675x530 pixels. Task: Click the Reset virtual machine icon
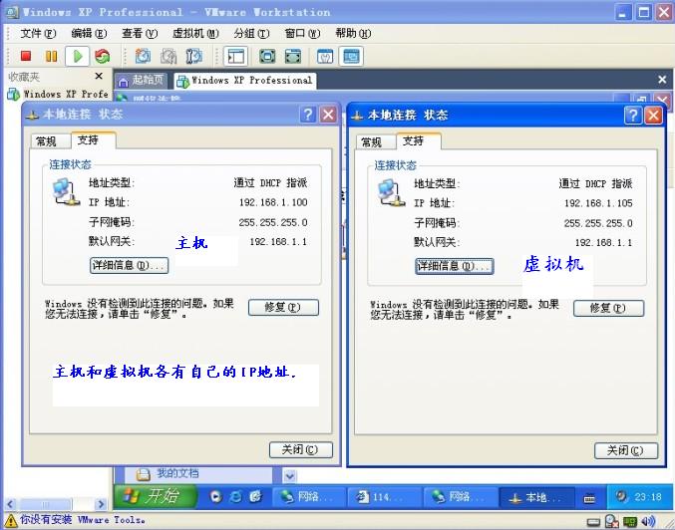pos(102,57)
